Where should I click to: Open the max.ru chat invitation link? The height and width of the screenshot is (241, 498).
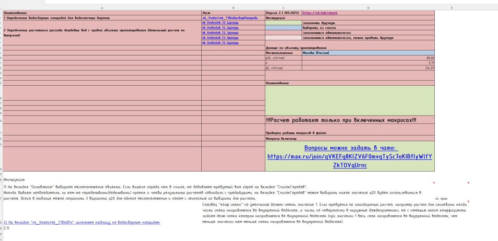(350, 156)
